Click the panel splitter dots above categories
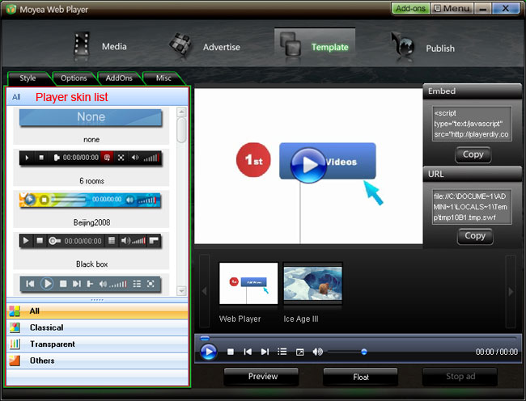The image size is (526, 401). [x=97, y=300]
